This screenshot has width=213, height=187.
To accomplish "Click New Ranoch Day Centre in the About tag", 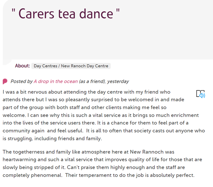I will click(85, 66).
